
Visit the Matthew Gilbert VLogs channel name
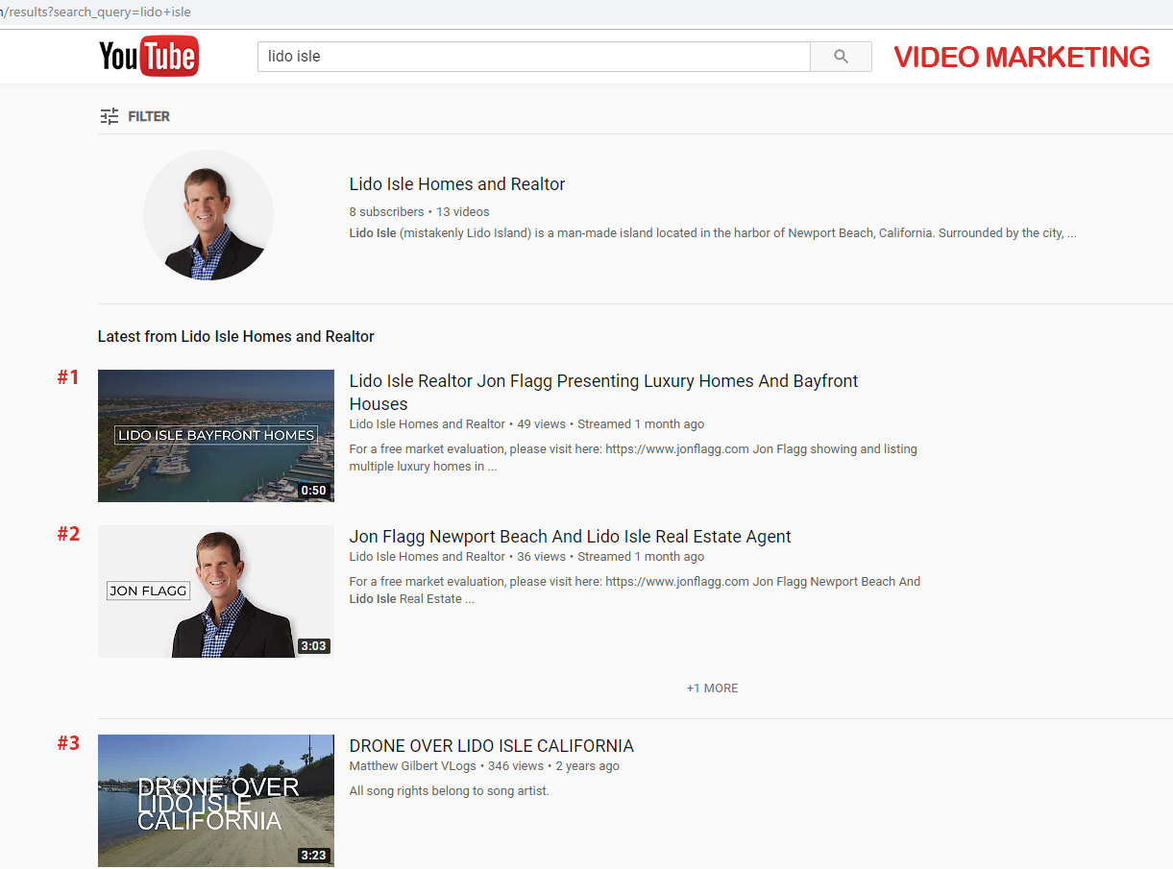pyautogui.click(x=413, y=766)
